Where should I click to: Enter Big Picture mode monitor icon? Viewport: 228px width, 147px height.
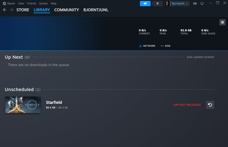click(202, 3)
